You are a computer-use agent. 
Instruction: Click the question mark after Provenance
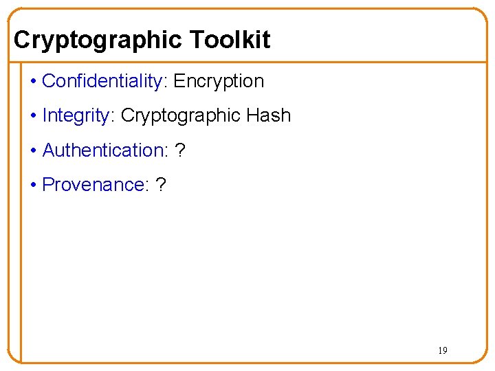coord(161,185)
